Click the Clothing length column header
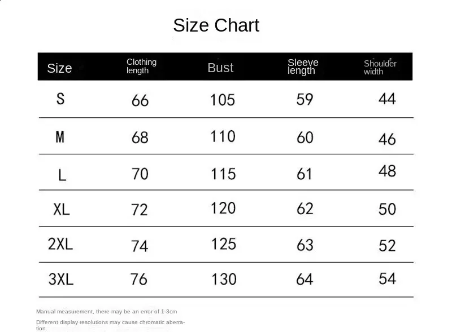The width and height of the screenshot is (452, 332). [x=141, y=66]
